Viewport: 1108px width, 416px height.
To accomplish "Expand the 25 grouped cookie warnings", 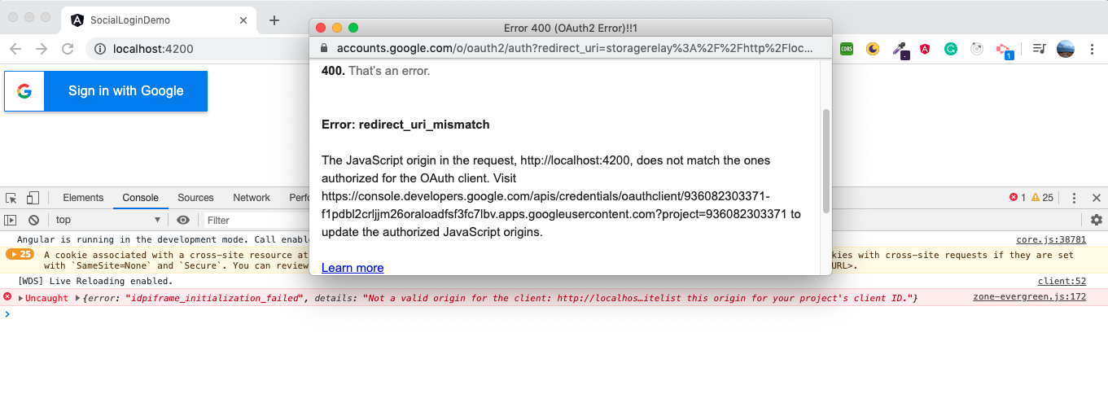I will [20, 254].
